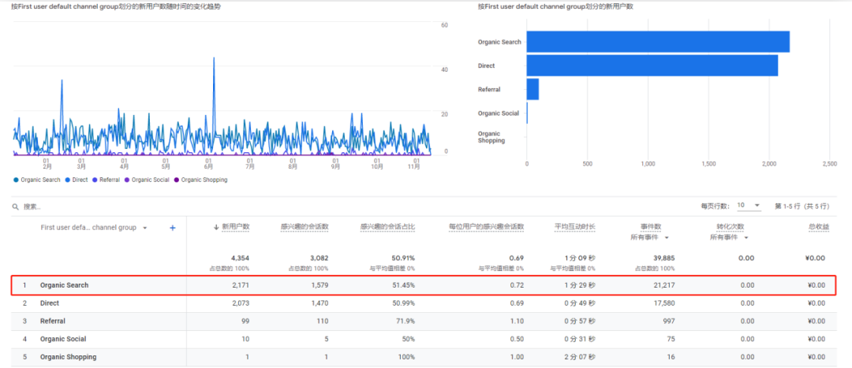Hide Organic Social series via the legend
The image size is (852, 368).
pos(128,180)
